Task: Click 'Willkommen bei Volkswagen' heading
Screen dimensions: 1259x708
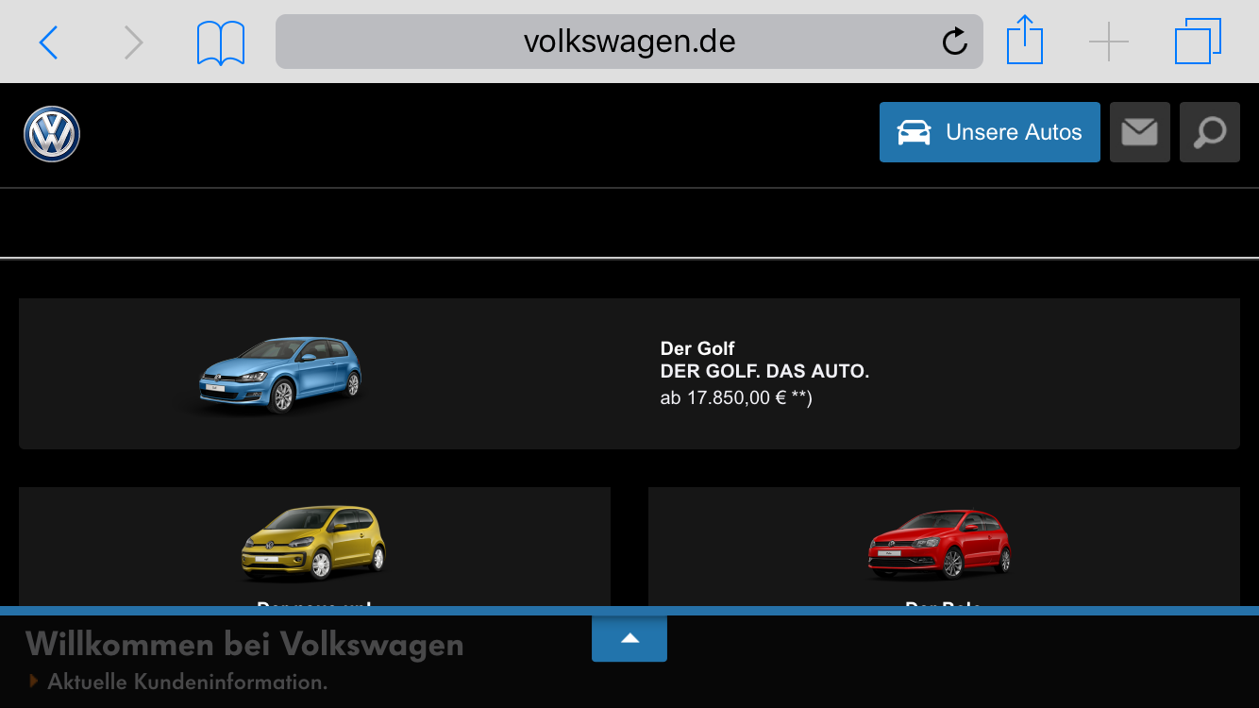Action: [x=244, y=645]
